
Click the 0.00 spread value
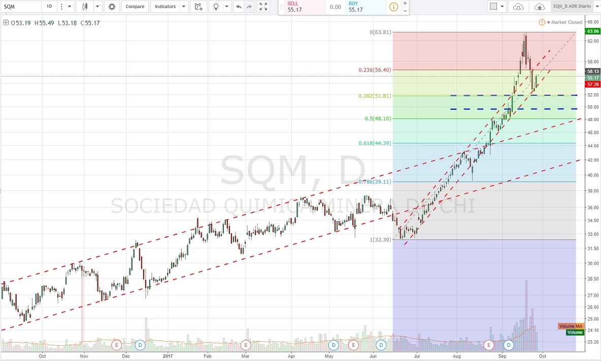(x=336, y=7)
